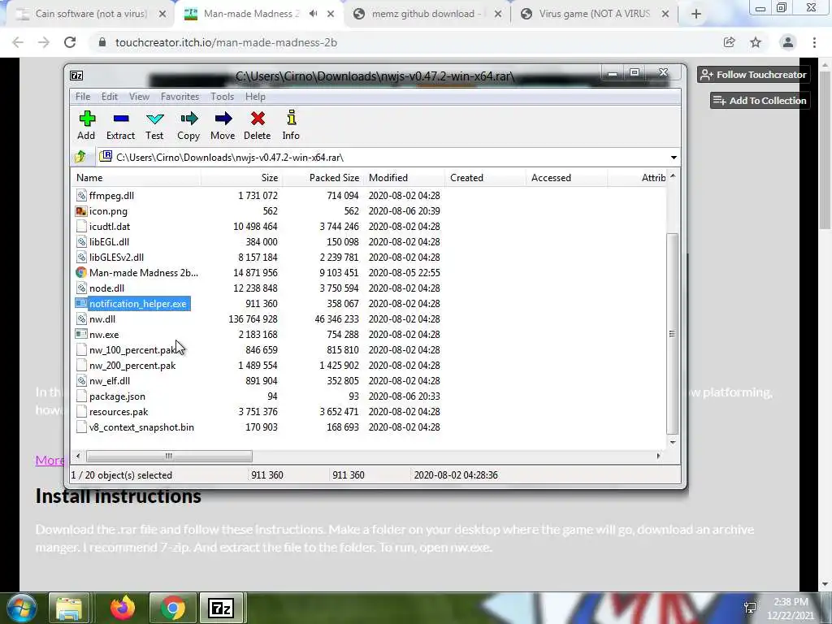Click the 7-Zip address path field
Screen dimensions: 832x624
tap(382, 157)
